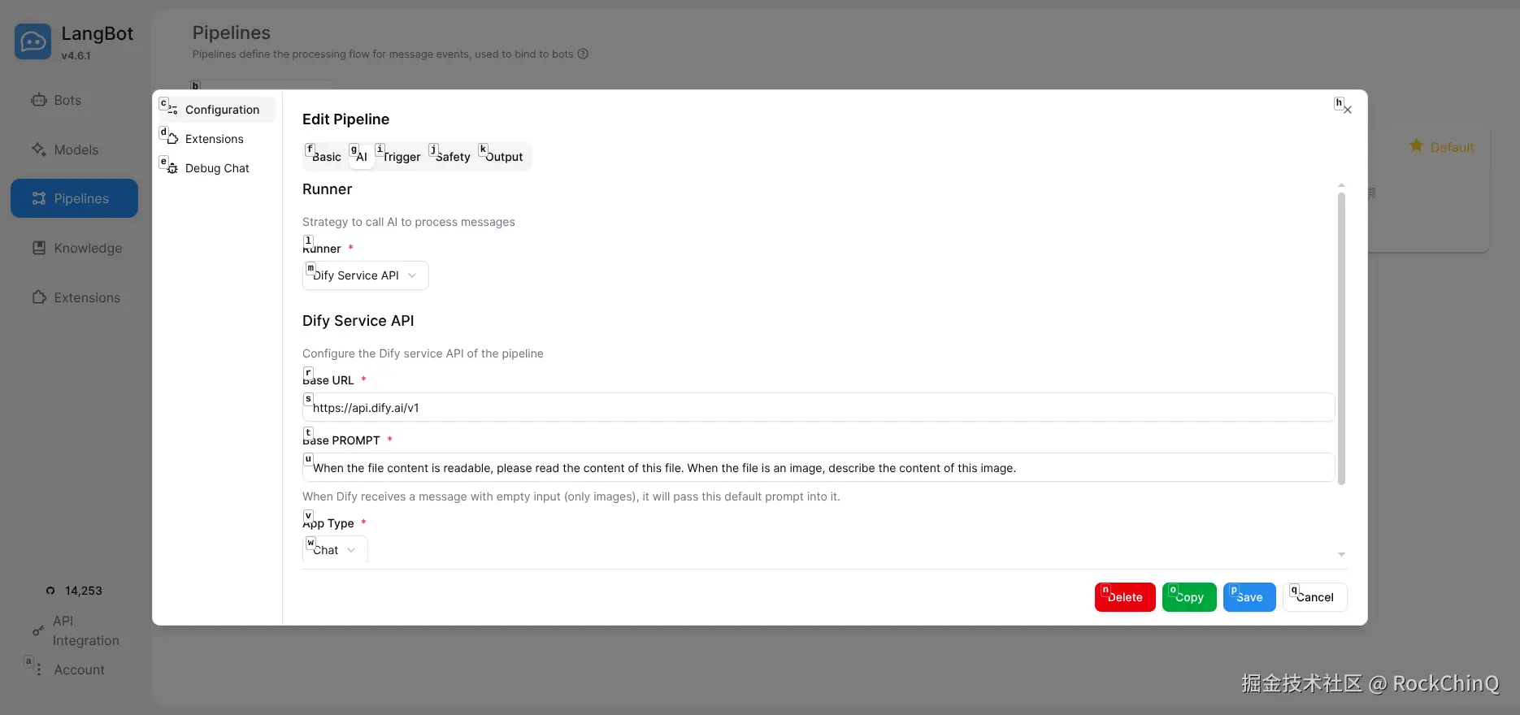Screen dimensions: 1520x715
Task: Click the Configuration sliders icon
Action: pos(172,110)
